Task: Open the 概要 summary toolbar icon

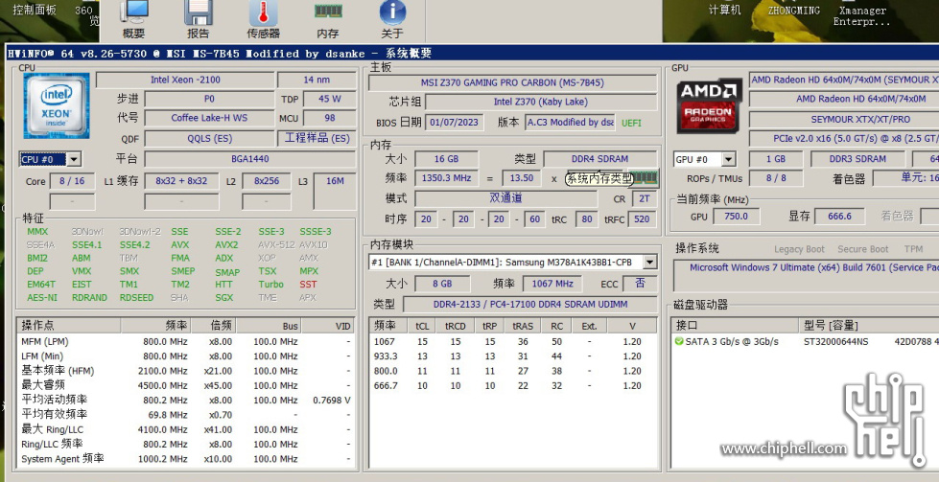Action: [x=133, y=19]
